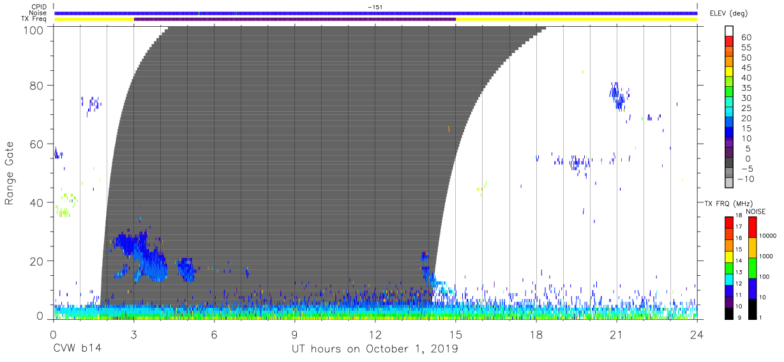Click the '1' label on the NOISE scale

[x=761, y=318]
